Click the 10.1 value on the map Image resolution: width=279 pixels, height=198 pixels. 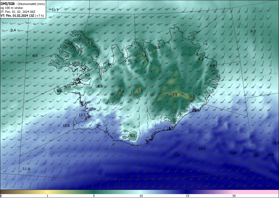[x=55, y=10]
